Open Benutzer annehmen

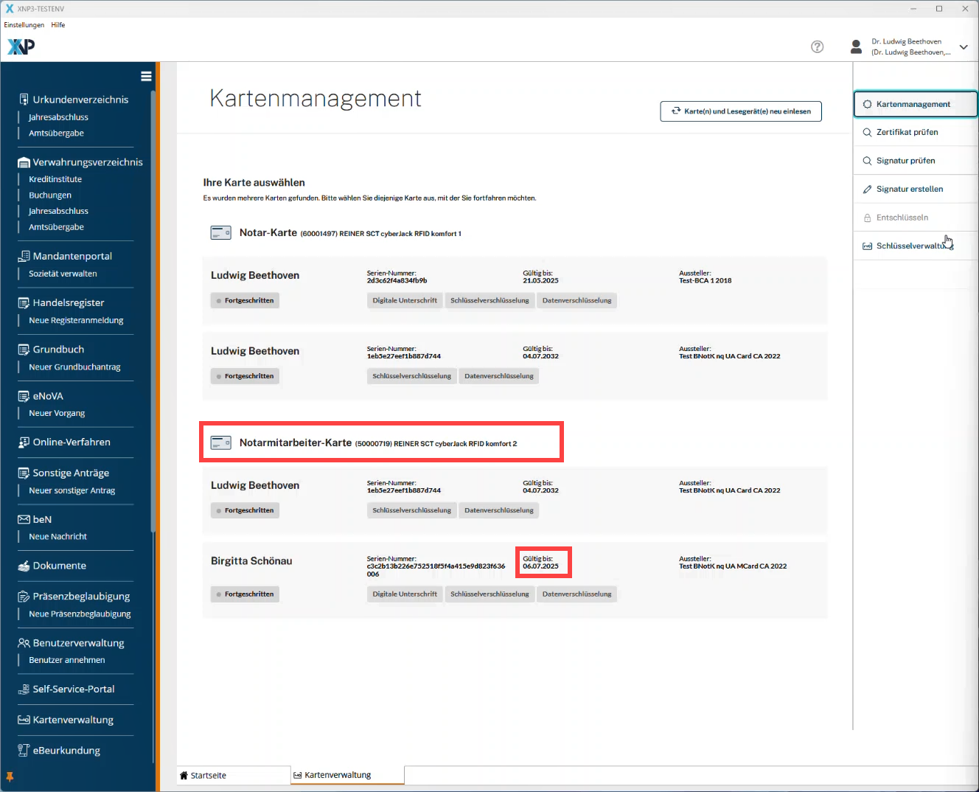(66, 660)
